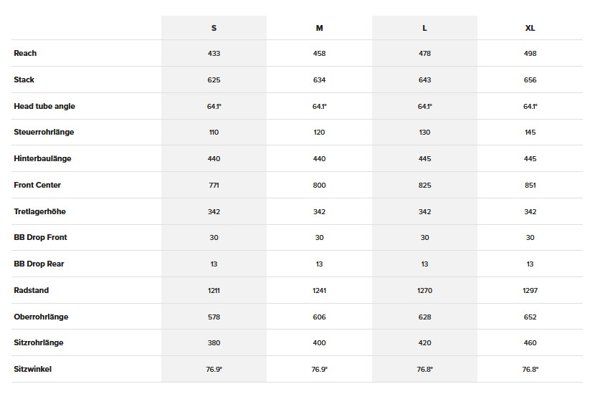Select the Steuerrohrlänge row label

coord(44,132)
